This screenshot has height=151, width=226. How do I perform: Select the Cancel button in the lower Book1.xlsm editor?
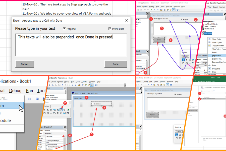point(152,115)
